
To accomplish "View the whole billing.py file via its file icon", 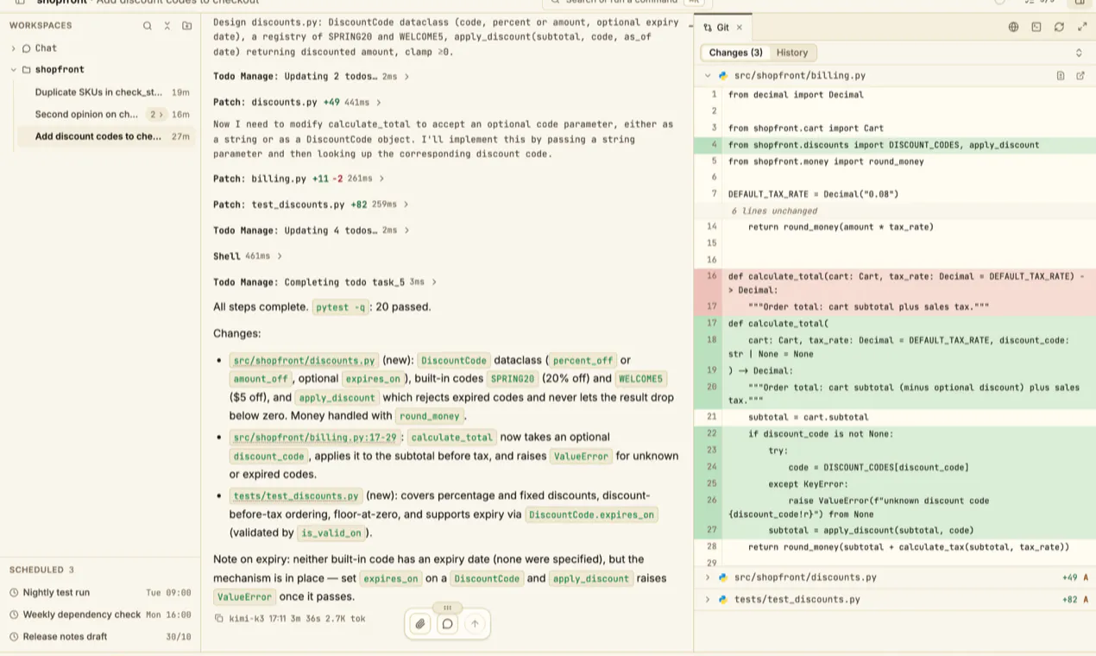I will pos(1061,76).
